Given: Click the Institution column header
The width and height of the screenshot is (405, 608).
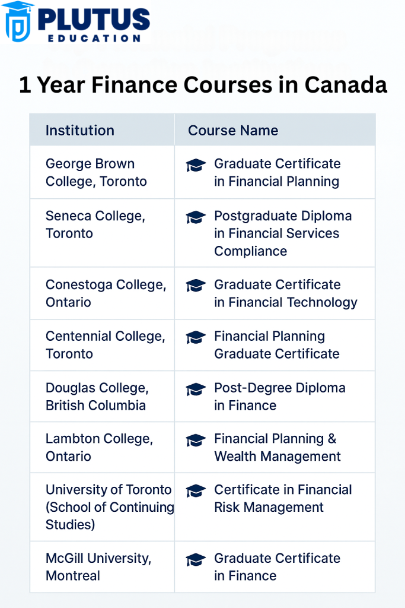Looking at the screenshot, I should pyautogui.click(x=80, y=131).
